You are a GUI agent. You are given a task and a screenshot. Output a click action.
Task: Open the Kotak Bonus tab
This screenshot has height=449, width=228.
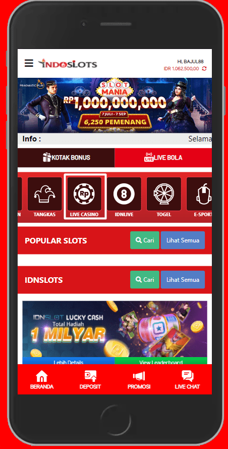tap(66, 158)
